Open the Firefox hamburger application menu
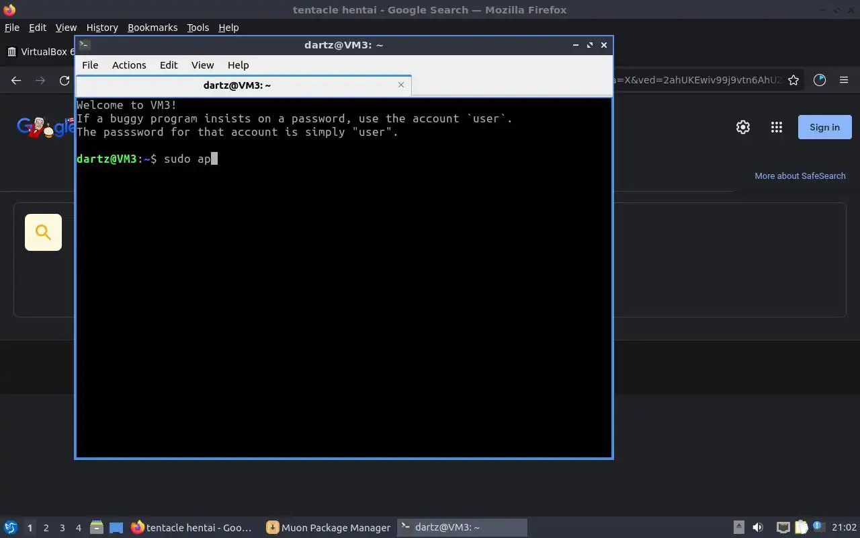The width and height of the screenshot is (860, 538). (844, 80)
